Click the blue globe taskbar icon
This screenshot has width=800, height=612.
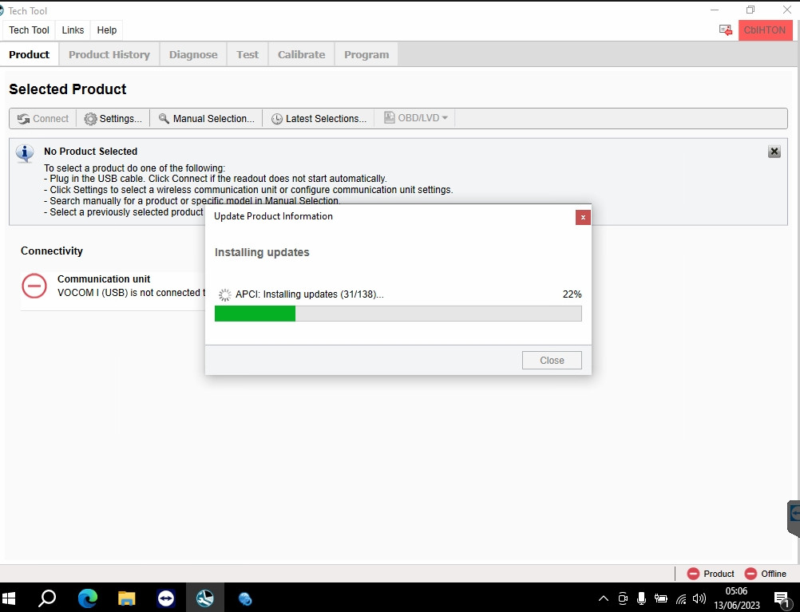(245, 598)
